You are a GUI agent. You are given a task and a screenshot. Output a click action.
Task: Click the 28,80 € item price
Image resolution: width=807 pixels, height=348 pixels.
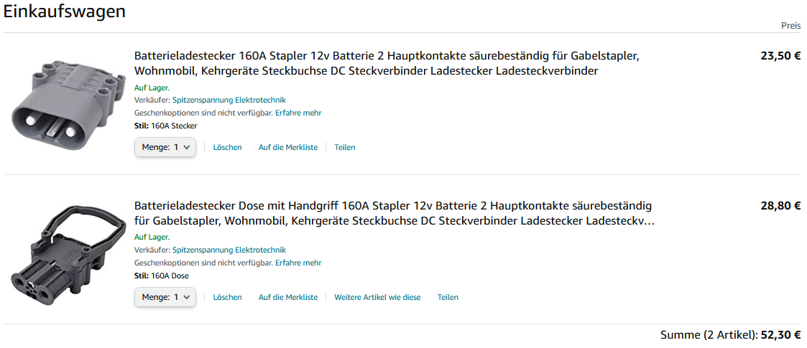(x=780, y=206)
